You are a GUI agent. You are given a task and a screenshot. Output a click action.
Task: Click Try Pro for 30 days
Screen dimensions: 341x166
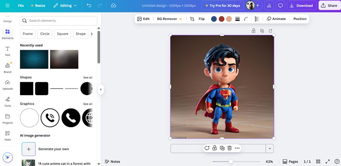(x=223, y=6)
